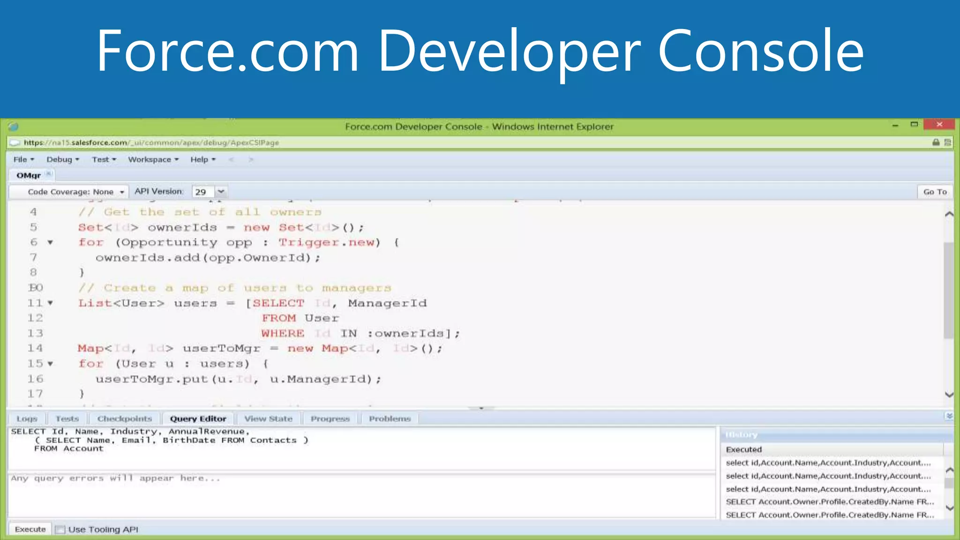
Task: Click the browser address bar URL
Action: [151, 142]
